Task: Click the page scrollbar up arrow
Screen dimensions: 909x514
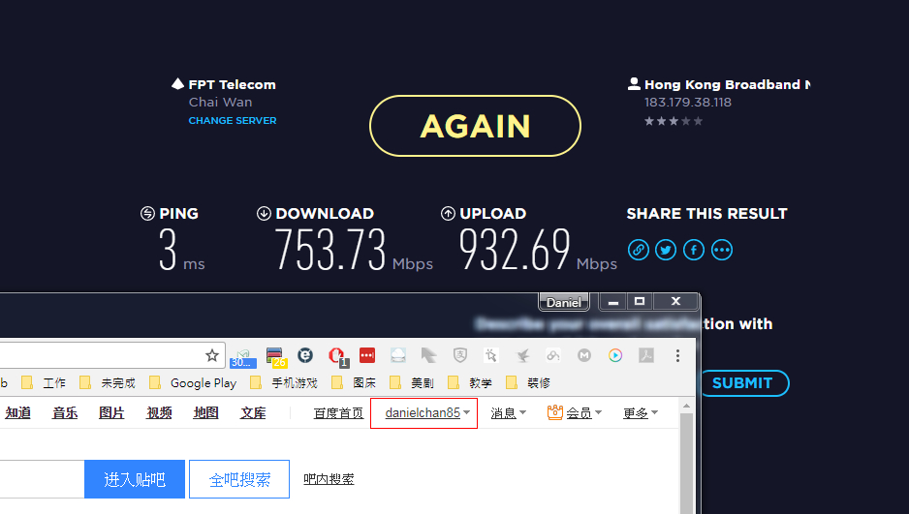Action: click(686, 406)
